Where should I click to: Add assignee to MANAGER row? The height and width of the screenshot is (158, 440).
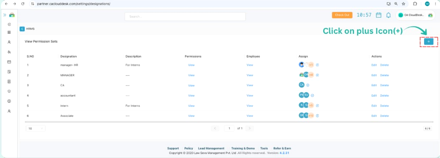click(318, 75)
